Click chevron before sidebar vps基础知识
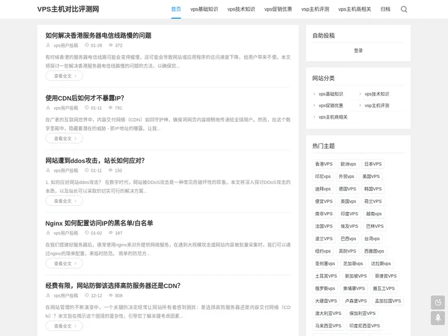 pos(314,94)
